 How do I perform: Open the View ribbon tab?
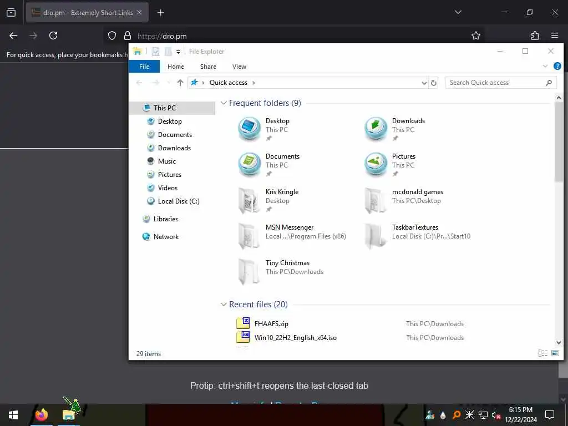click(x=240, y=67)
